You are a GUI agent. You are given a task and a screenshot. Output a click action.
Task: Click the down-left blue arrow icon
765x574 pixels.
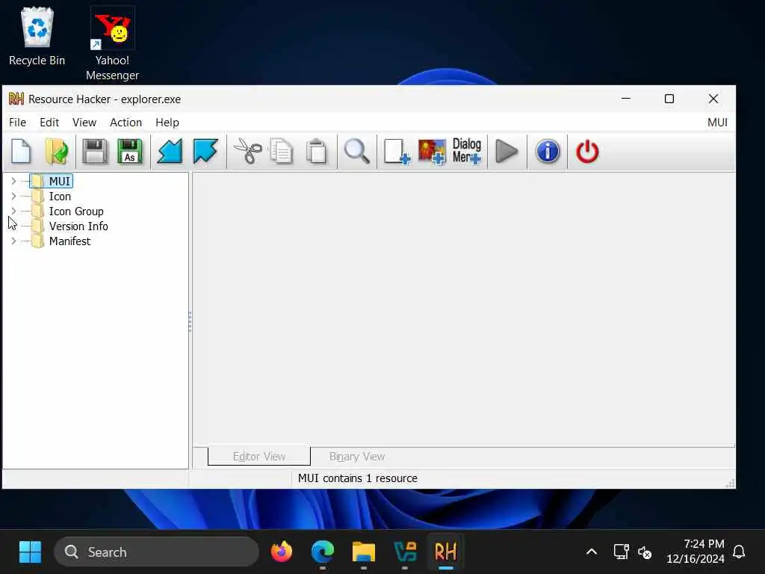click(170, 151)
